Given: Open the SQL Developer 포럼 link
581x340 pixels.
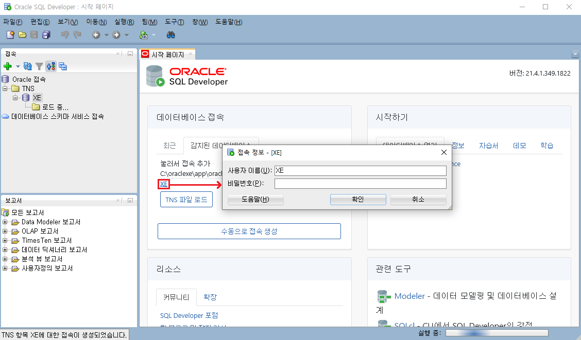Looking at the screenshot, I should click(189, 315).
